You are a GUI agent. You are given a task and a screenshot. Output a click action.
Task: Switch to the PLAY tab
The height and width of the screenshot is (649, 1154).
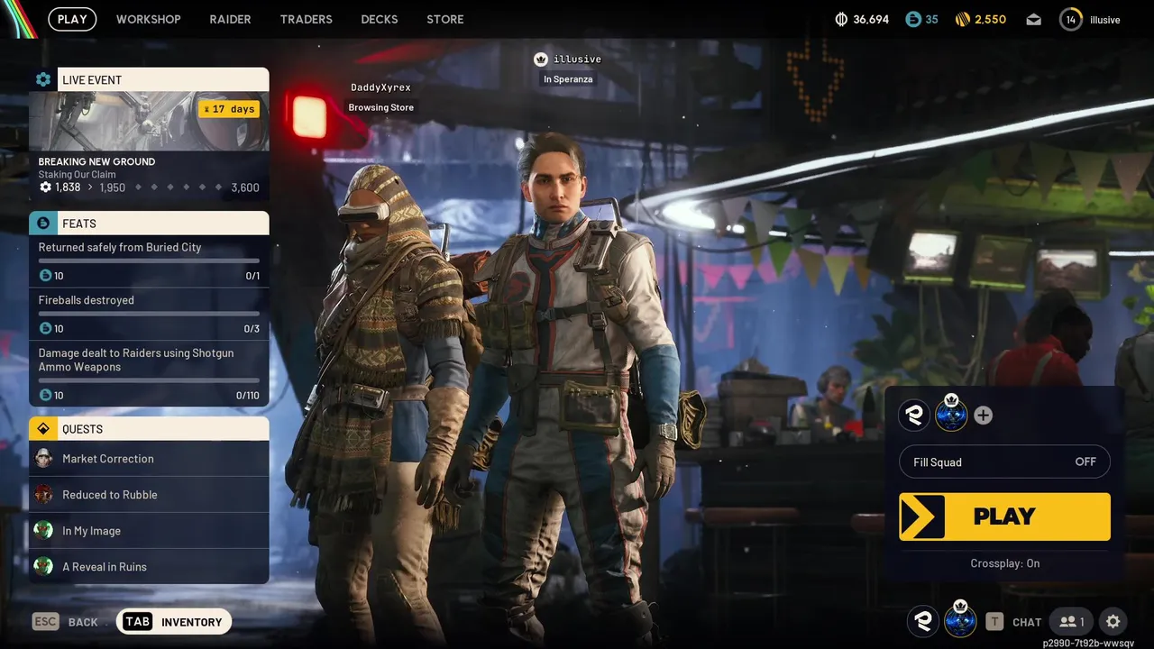pos(72,19)
